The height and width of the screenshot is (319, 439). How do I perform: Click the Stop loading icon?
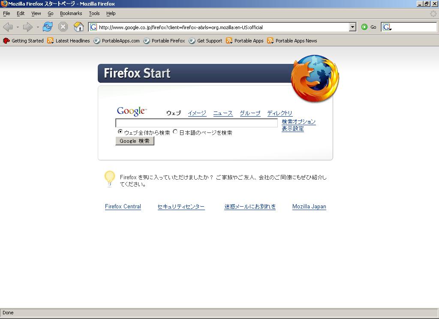pyautogui.click(x=63, y=27)
